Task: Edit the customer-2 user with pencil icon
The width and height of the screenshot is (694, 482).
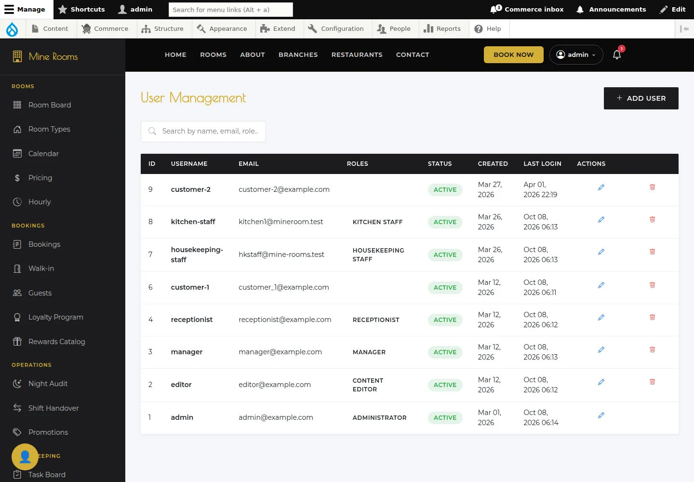Action: [x=601, y=187]
